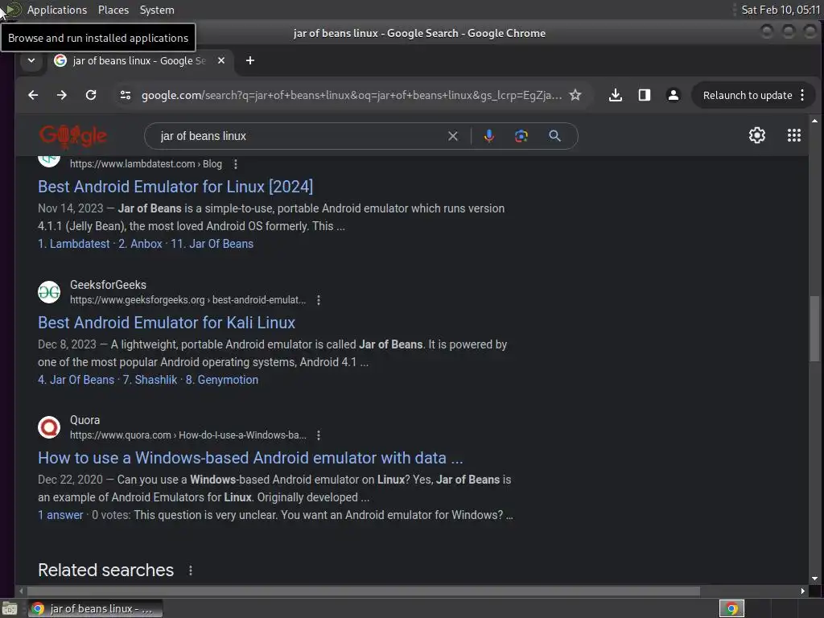Click the scroll down arrow
The image size is (824, 618).
(x=814, y=579)
